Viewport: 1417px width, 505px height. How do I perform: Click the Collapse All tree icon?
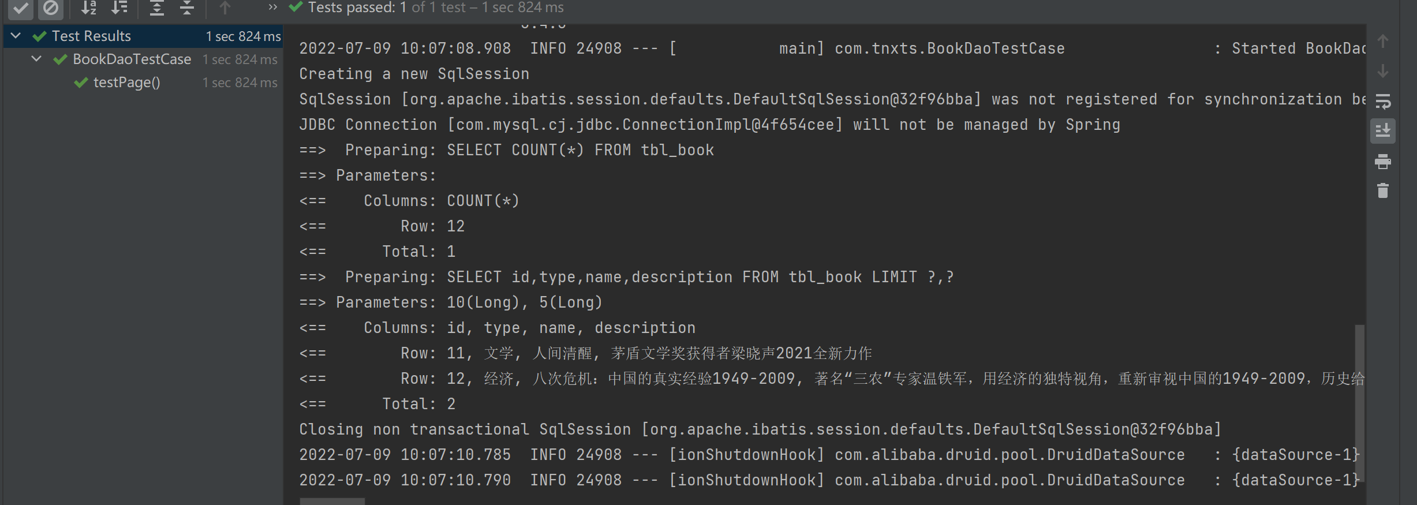pyautogui.click(x=186, y=8)
